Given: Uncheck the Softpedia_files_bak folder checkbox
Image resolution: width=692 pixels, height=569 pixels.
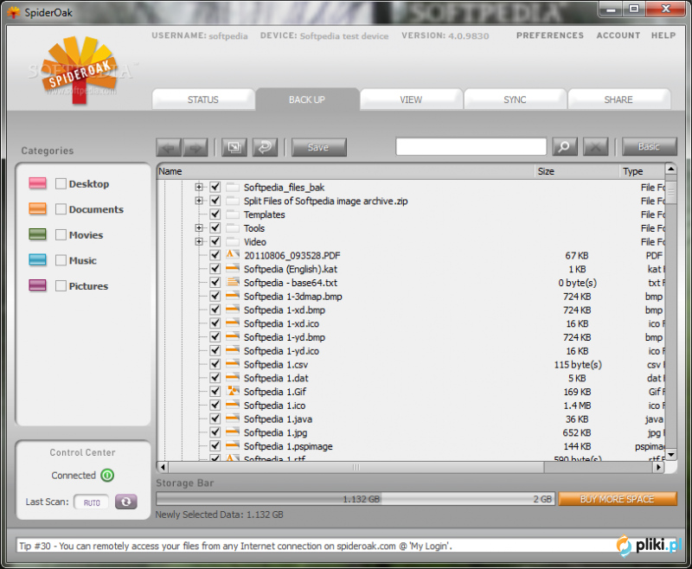Looking at the screenshot, I should click(215, 187).
